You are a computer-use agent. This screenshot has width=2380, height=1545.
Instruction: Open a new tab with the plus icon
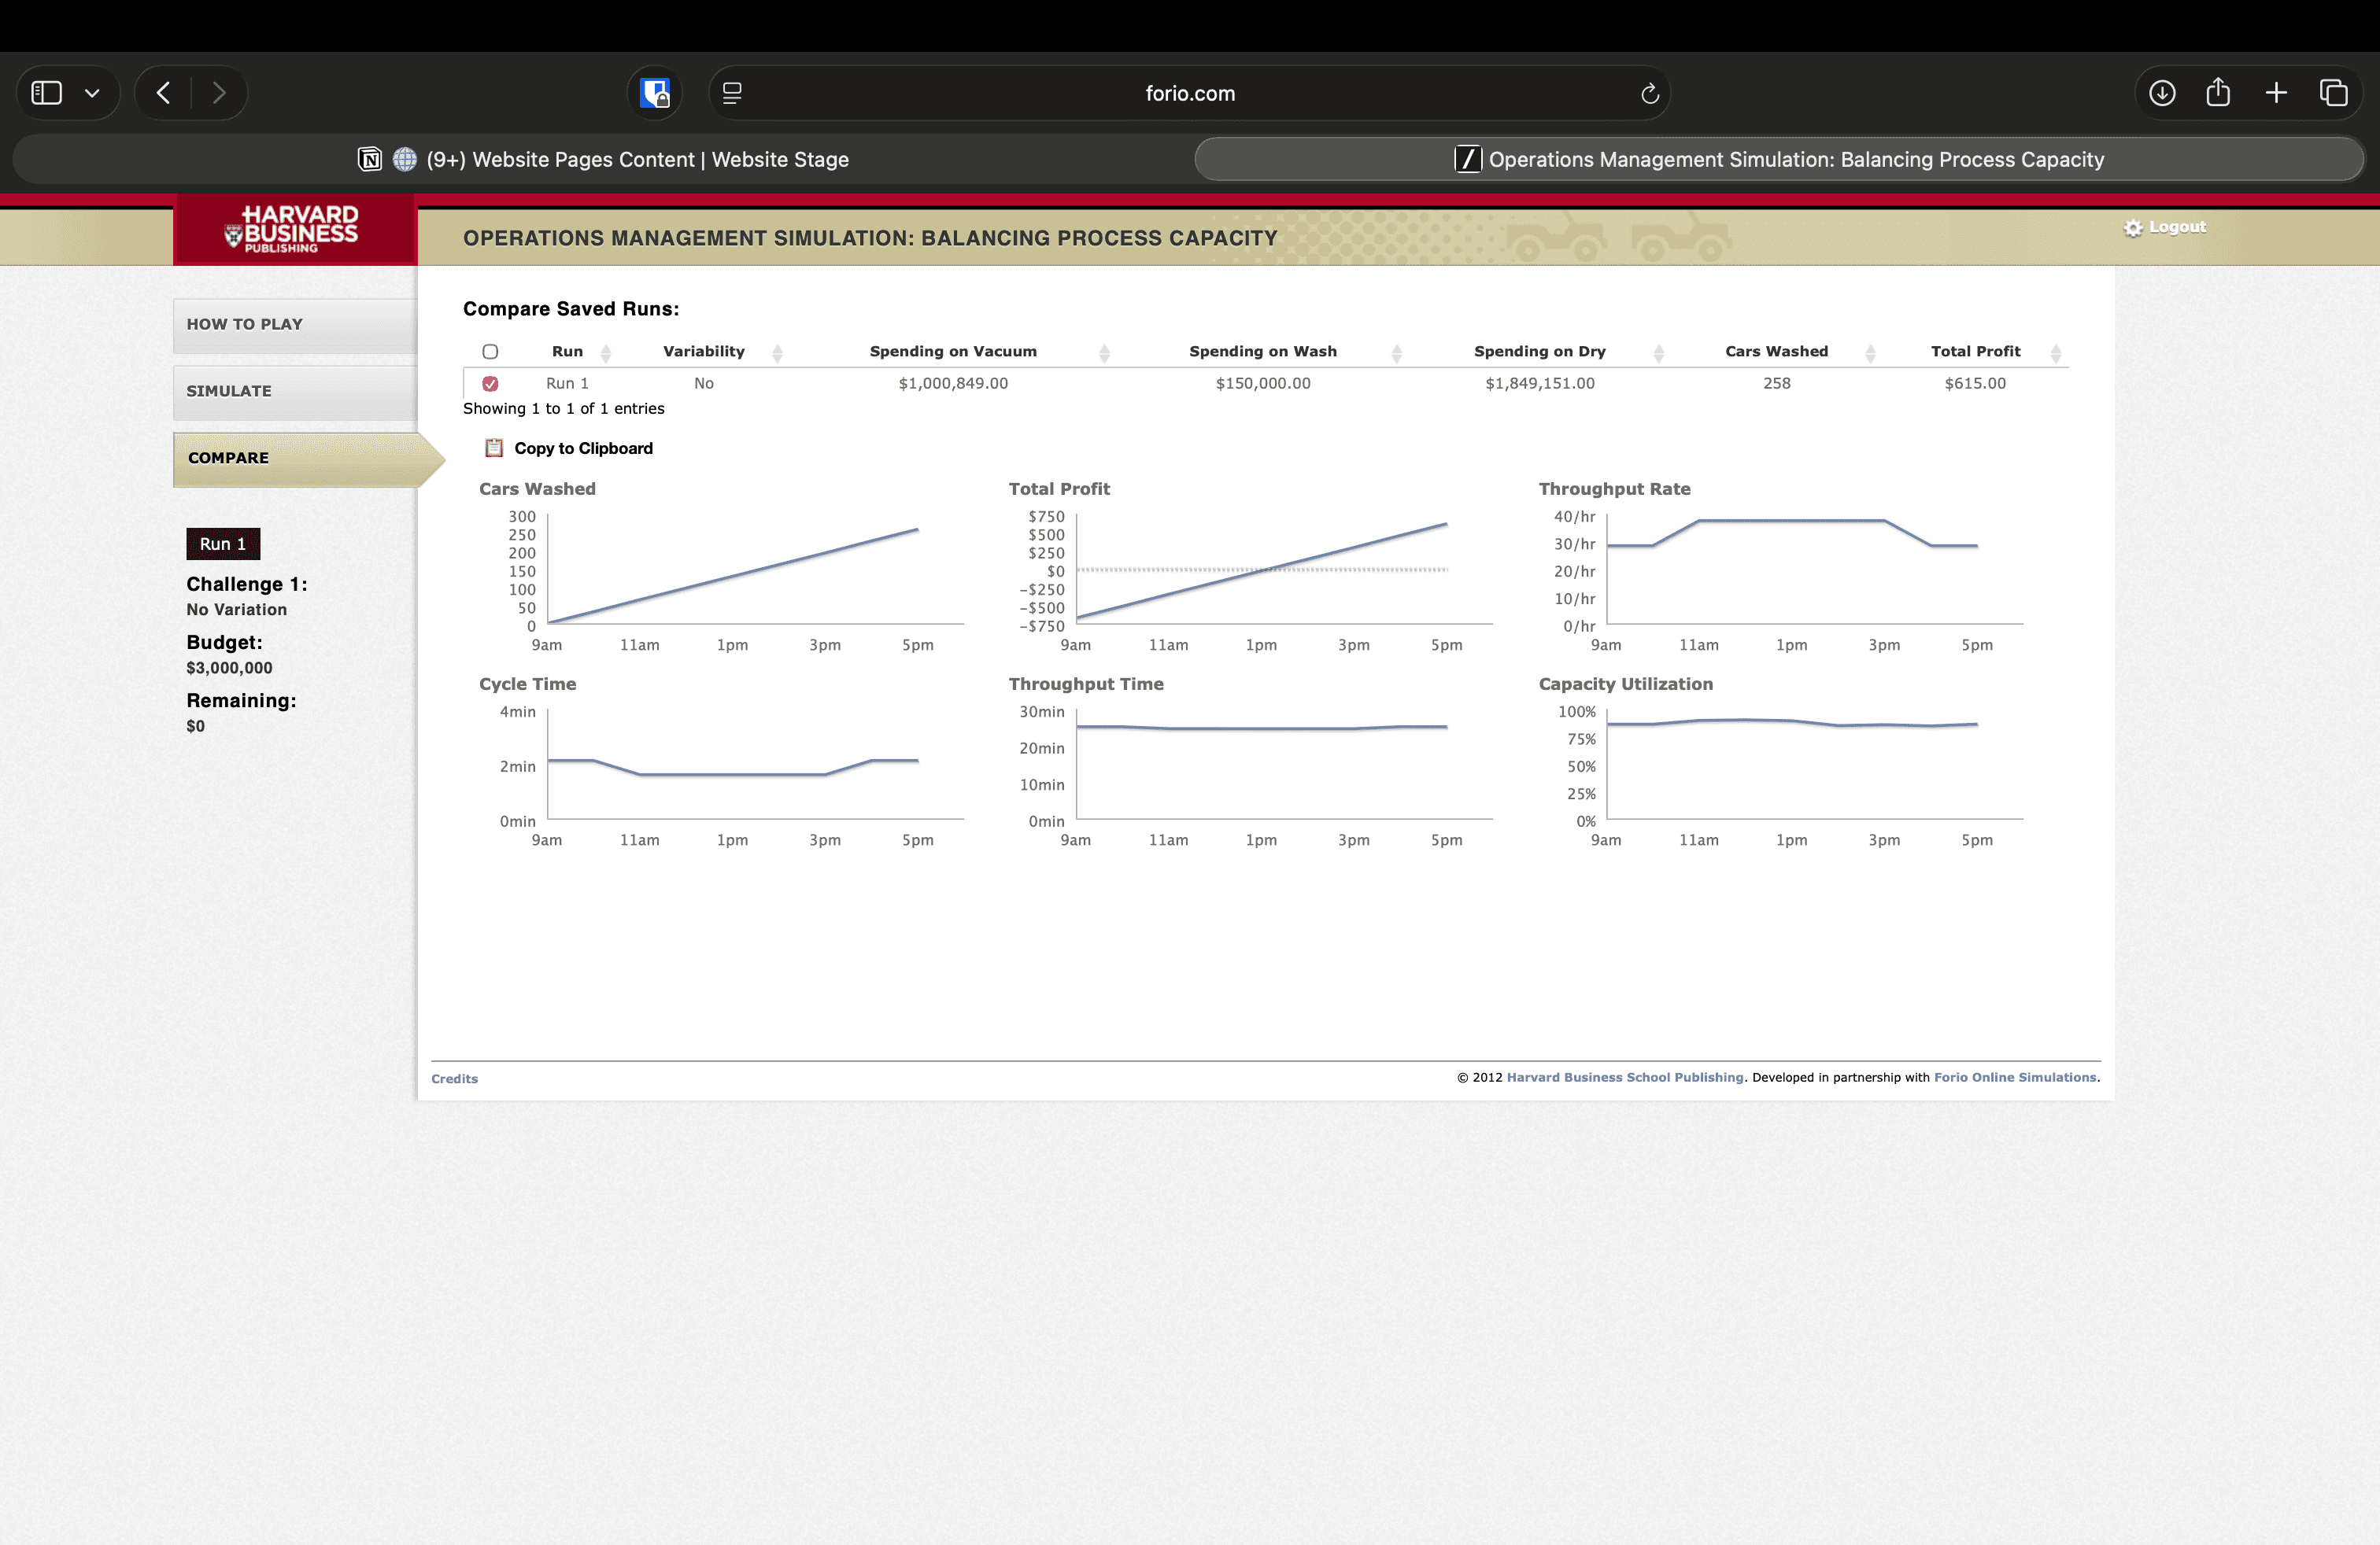2276,93
